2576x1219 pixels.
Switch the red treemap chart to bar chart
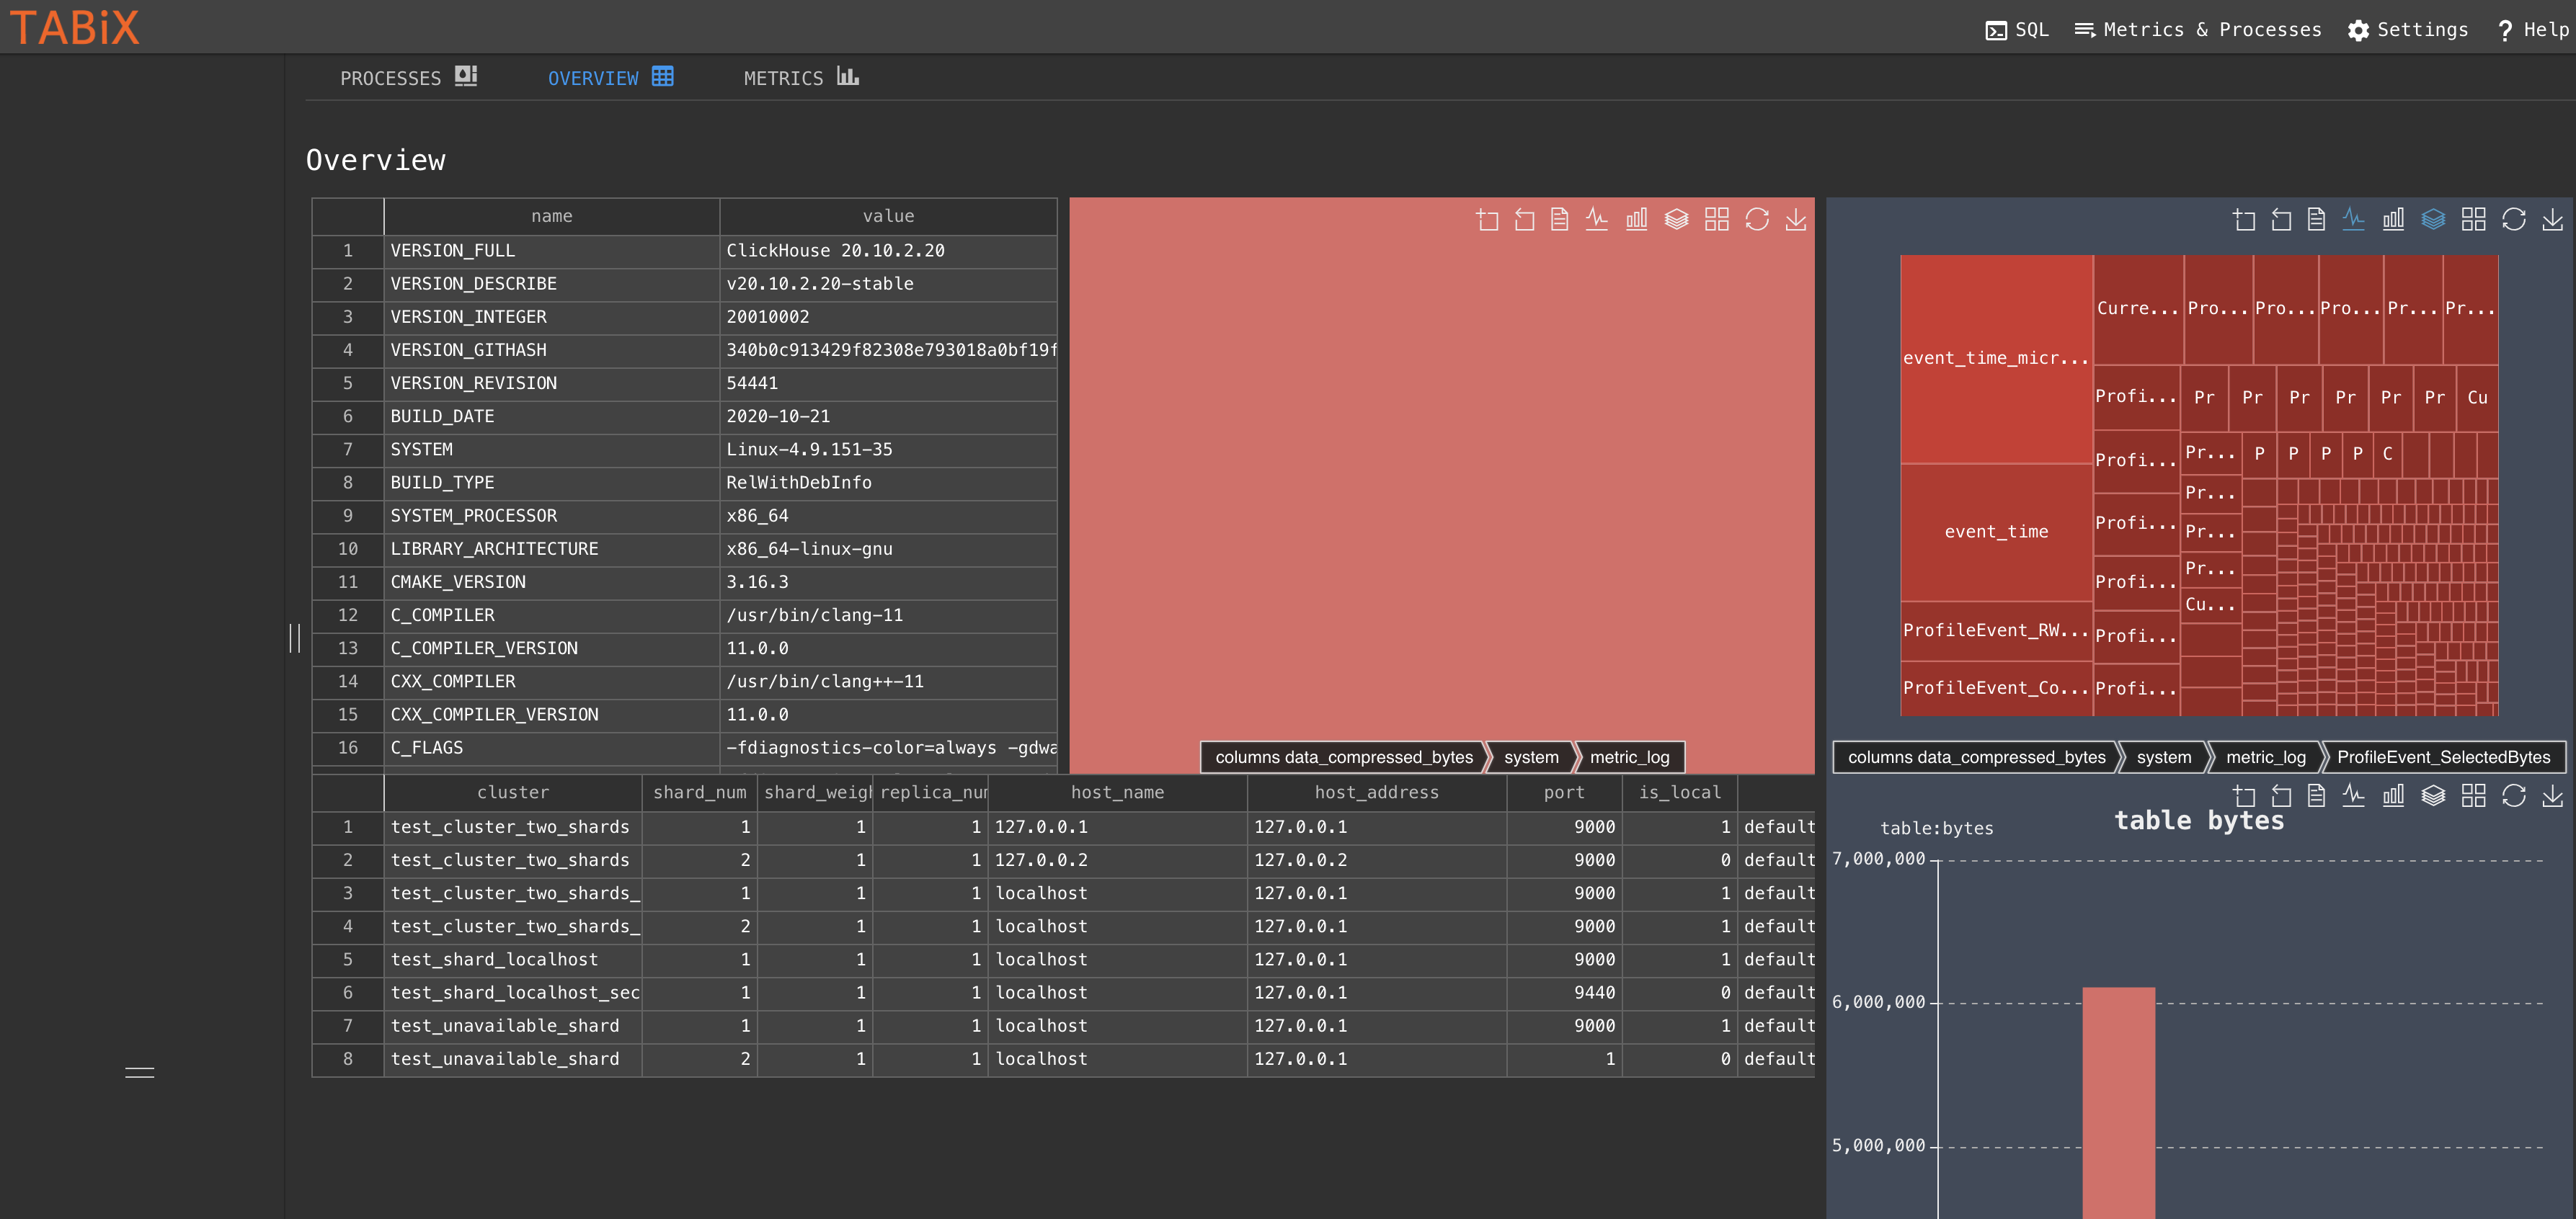[x=1636, y=220]
